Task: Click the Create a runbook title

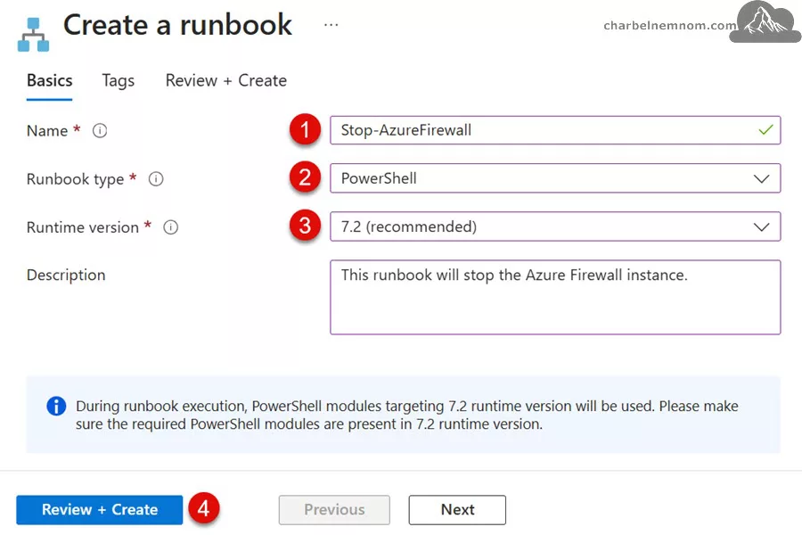Action: [x=177, y=25]
